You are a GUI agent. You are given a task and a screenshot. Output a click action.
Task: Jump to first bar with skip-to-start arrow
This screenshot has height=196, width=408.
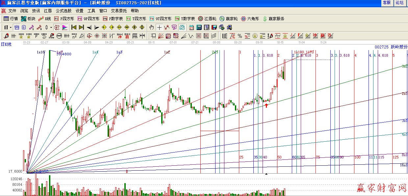[74, 27]
